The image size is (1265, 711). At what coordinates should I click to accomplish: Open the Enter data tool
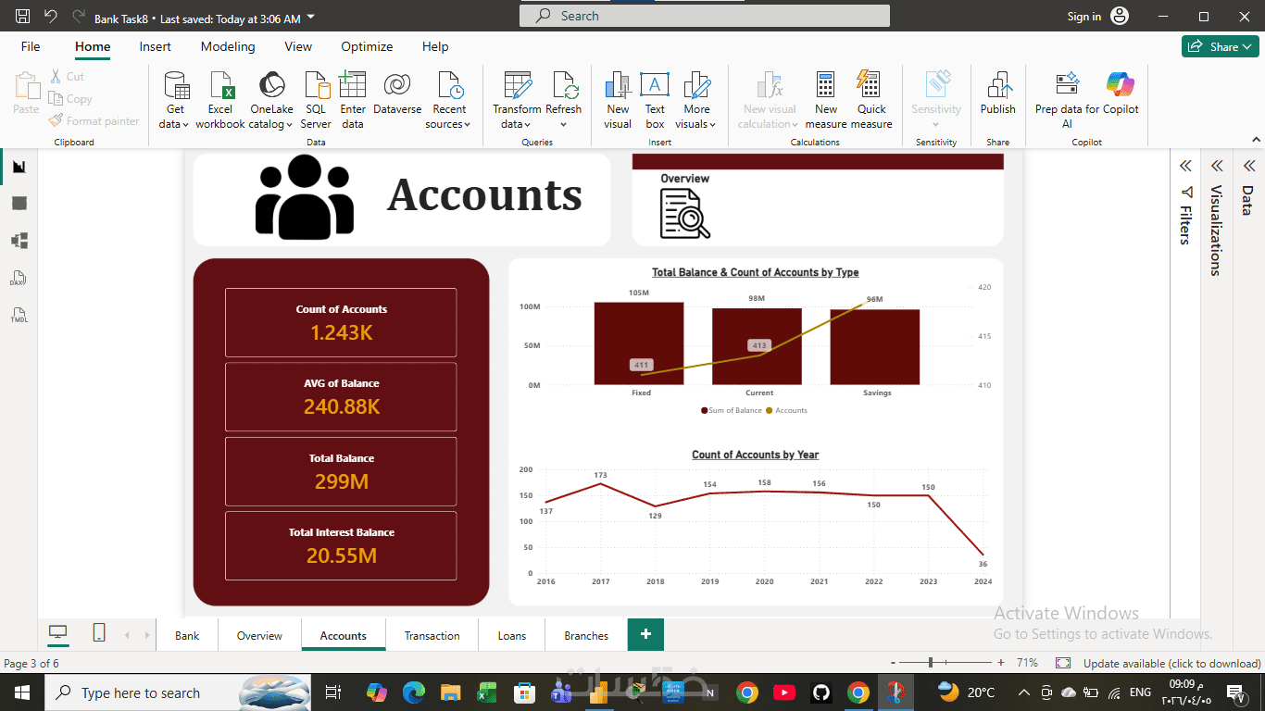353,100
